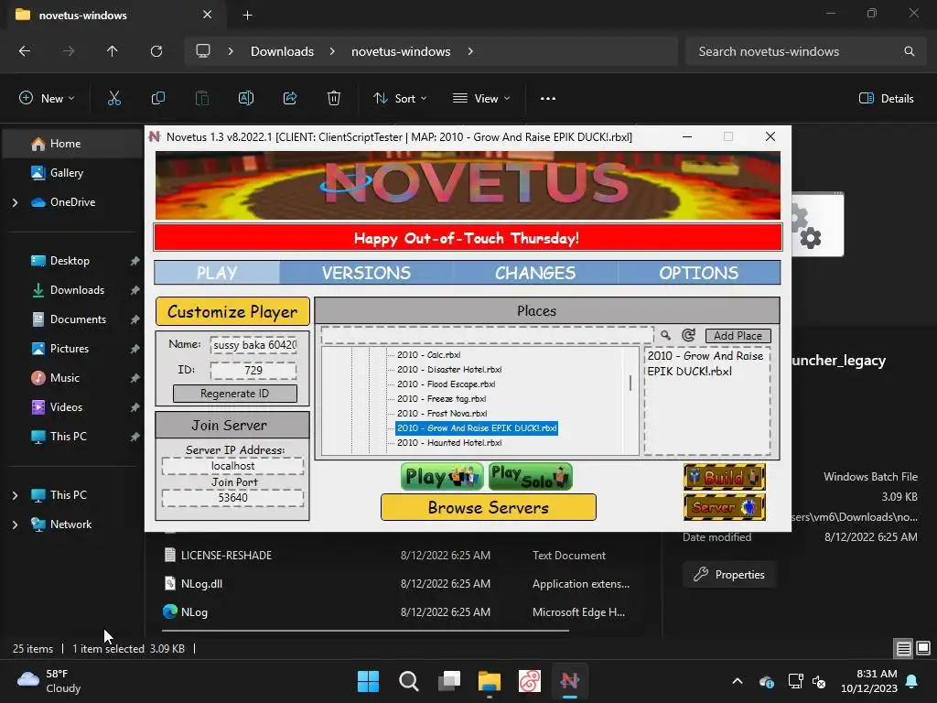
Task: Expand the OneDrive tree node
Action: (15, 202)
